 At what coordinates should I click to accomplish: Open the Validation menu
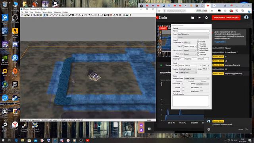(x=57, y=12)
